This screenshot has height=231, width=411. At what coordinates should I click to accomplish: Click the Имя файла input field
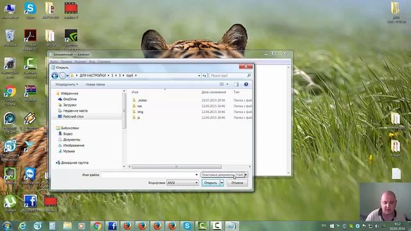(148, 175)
